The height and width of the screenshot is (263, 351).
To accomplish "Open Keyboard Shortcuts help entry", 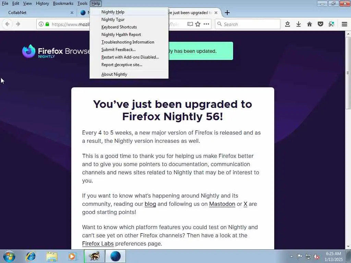I will pos(129,27).
